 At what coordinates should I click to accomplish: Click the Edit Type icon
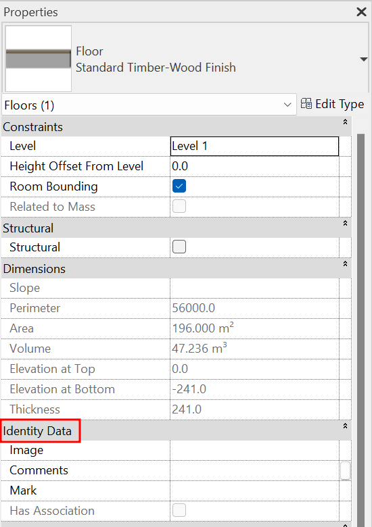(x=306, y=104)
